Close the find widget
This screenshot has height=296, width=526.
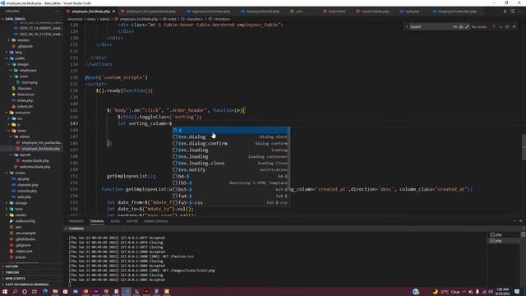(x=514, y=26)
